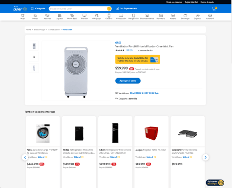Click the Fensa Lavadora Carga Frontal title
232x188 pixels.
click(x=42, y=151)
